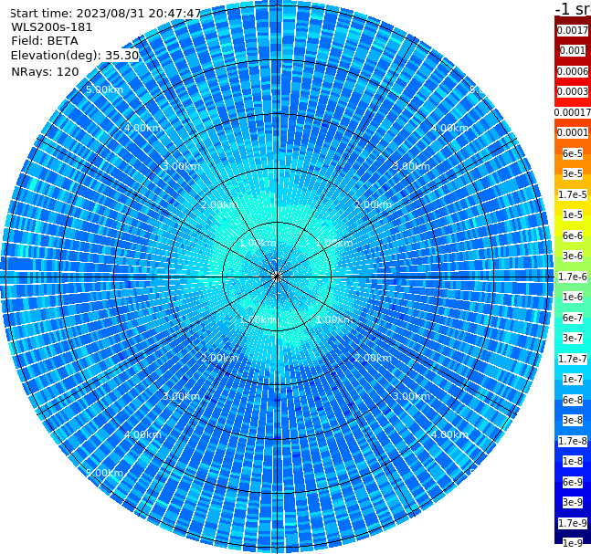
Task: Pick the 3.00km label in upper-left quadrant
Action: coord(181,166)
